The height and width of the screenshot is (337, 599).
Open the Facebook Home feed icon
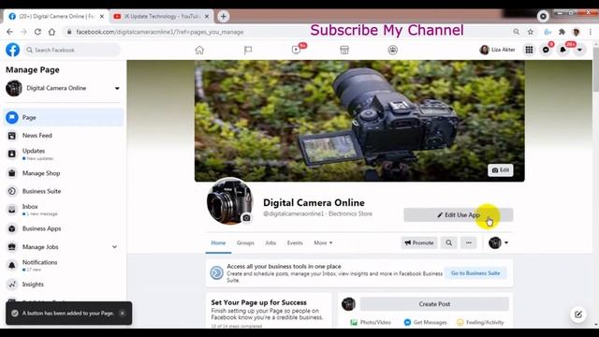click(199, 50)
